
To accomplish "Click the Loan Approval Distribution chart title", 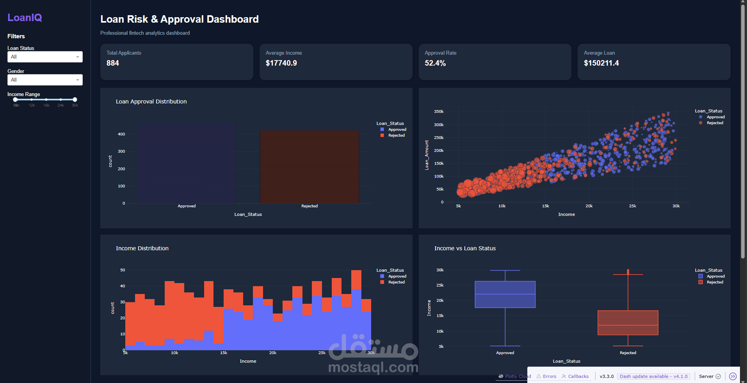I will pyautogui.click(x=151, y=102).
